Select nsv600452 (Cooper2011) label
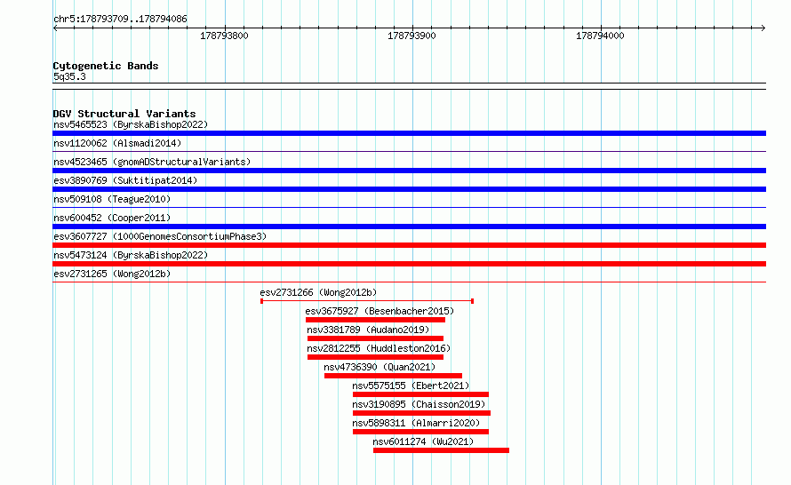 pyautogui.click(x=112, y=218)
